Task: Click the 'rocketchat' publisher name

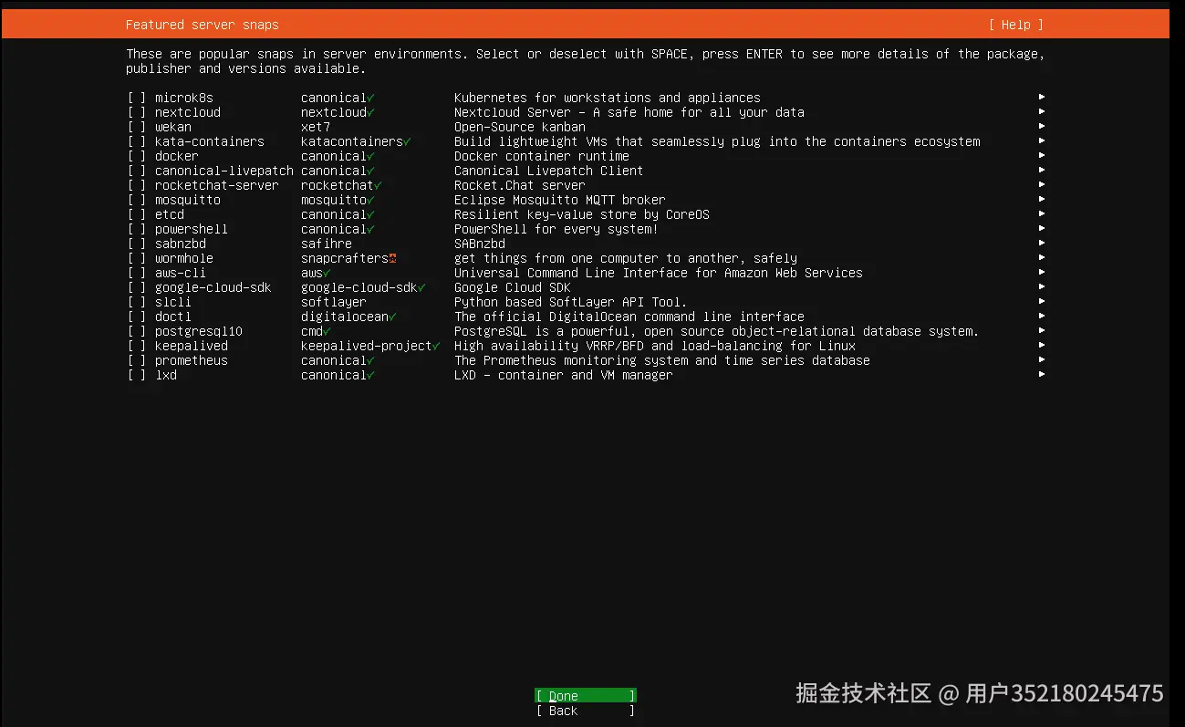Action: (338, 185)
